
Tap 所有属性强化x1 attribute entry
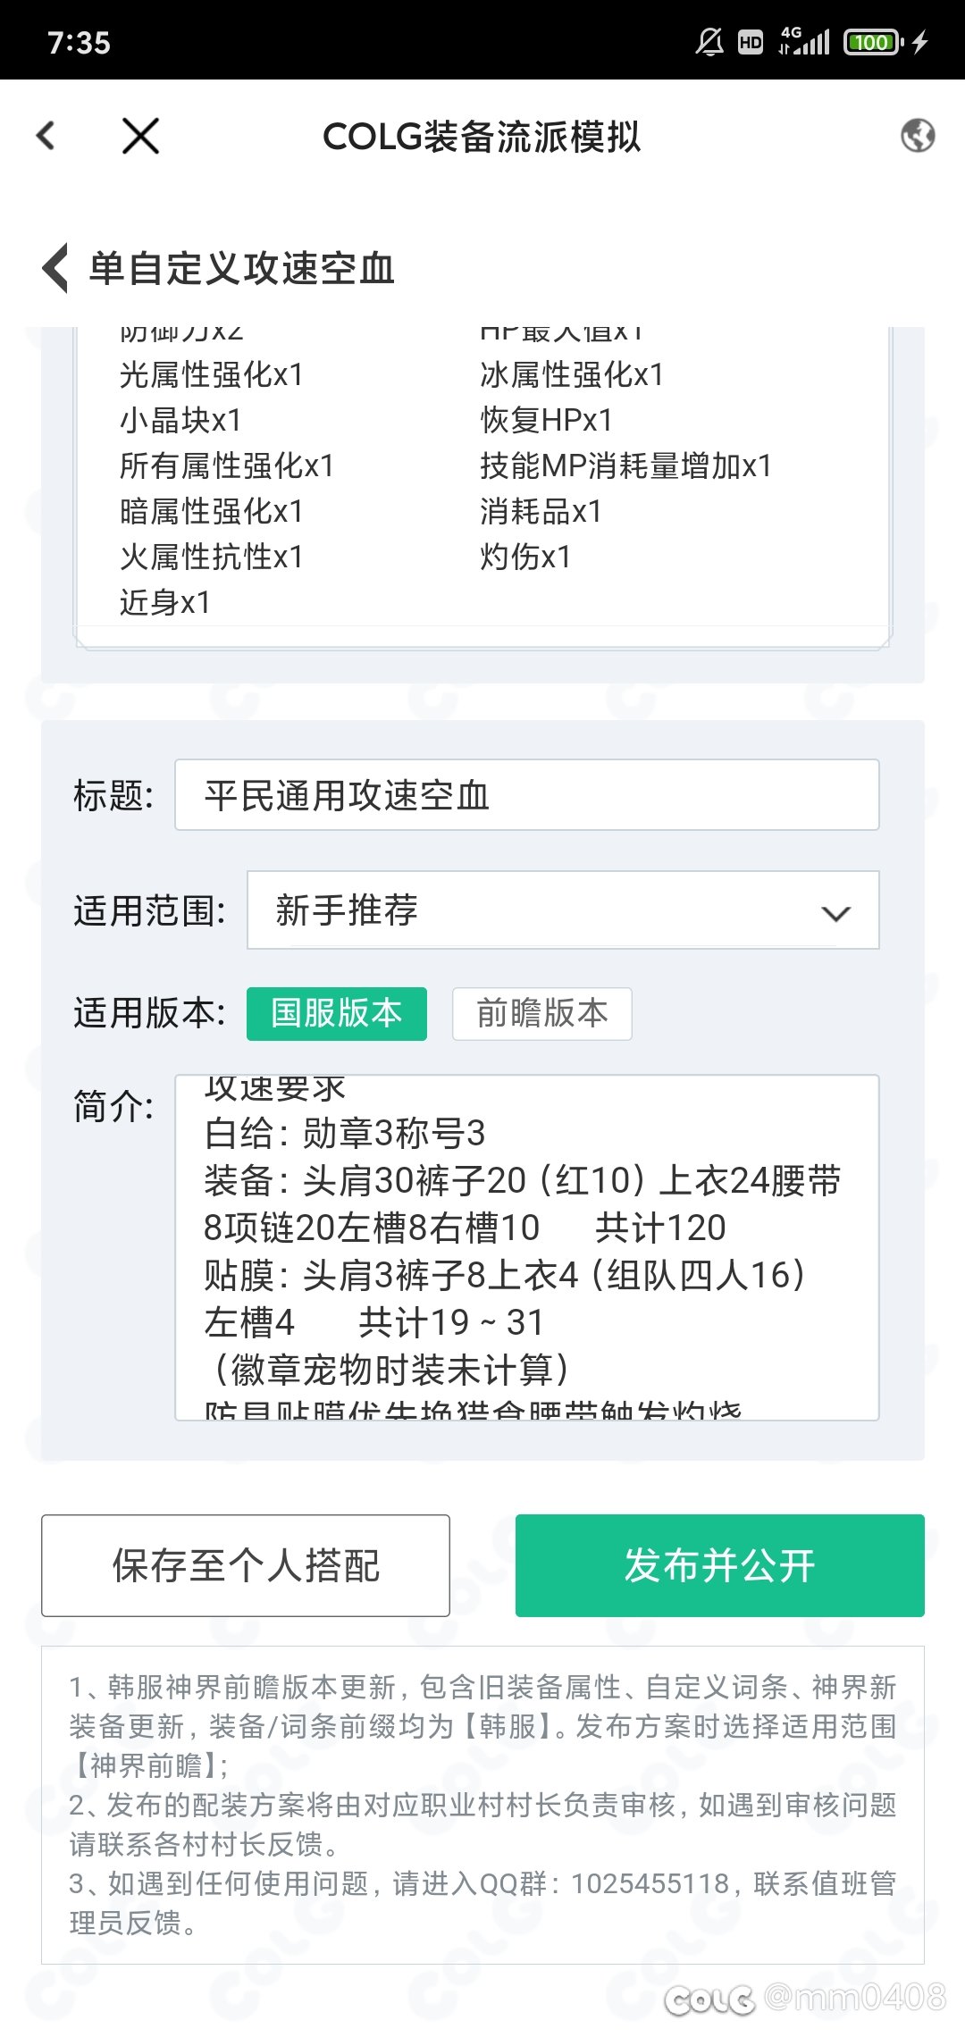[x=227, y=465]
